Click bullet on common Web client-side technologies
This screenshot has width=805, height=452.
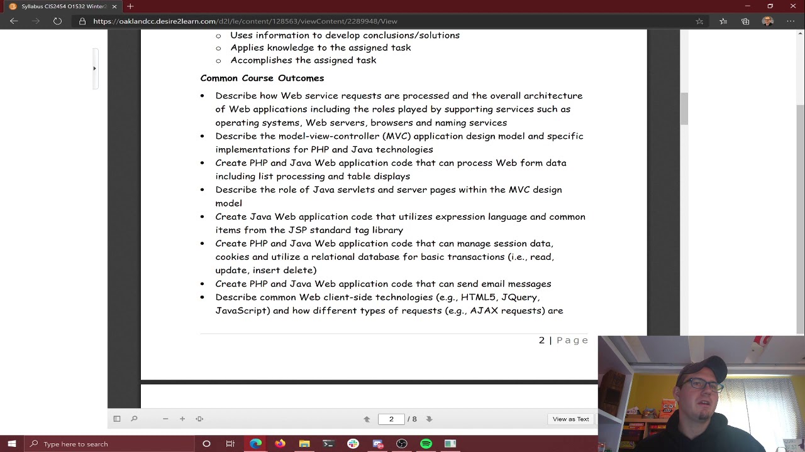pyautogui.click(x=389, y=304)
